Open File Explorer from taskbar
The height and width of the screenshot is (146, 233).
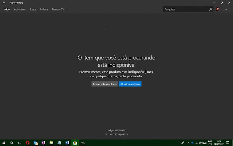point(51,143)
